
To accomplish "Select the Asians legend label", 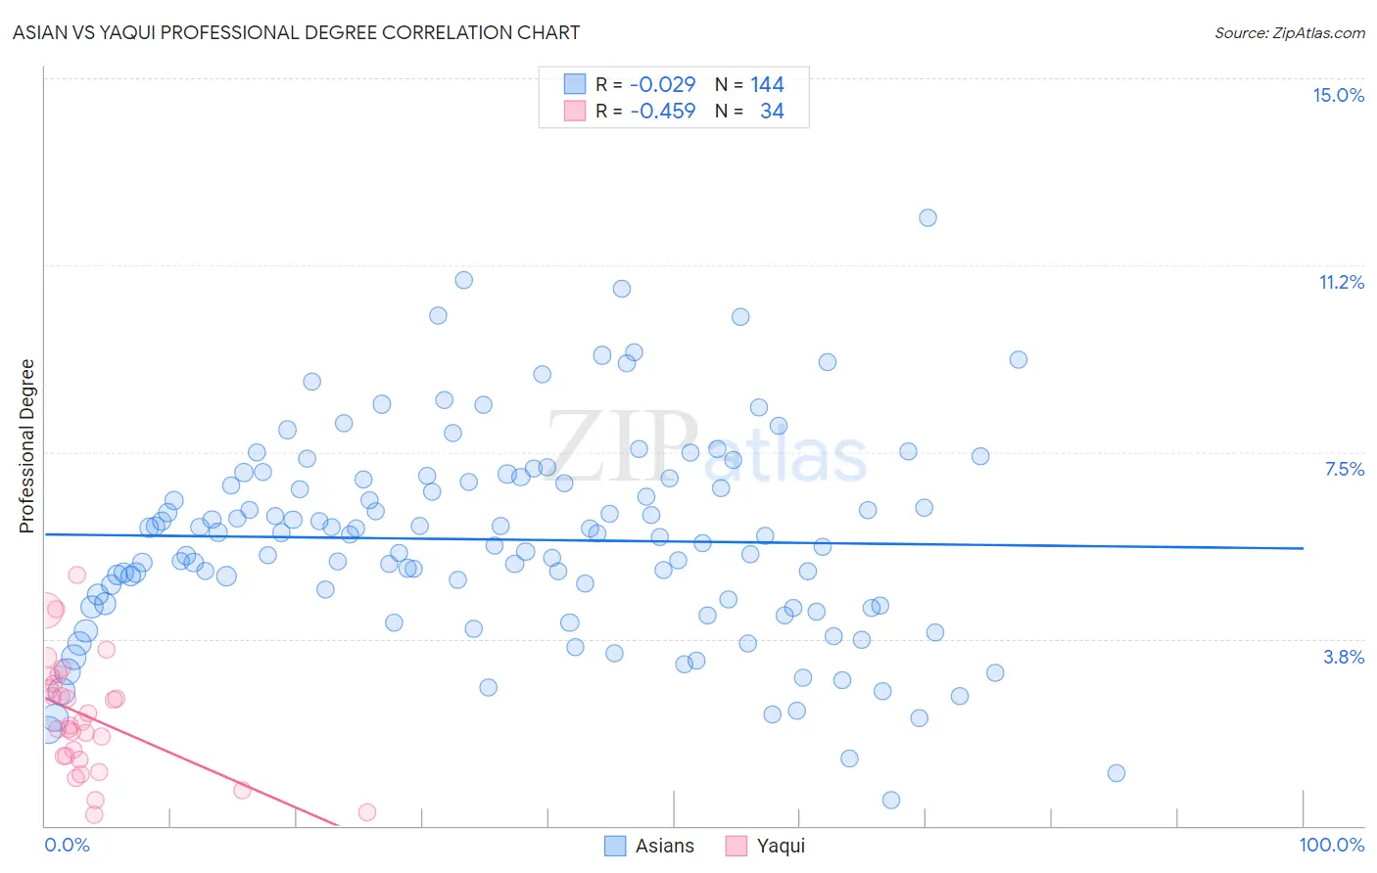I will pyautogui.click(x=665, y=846).
